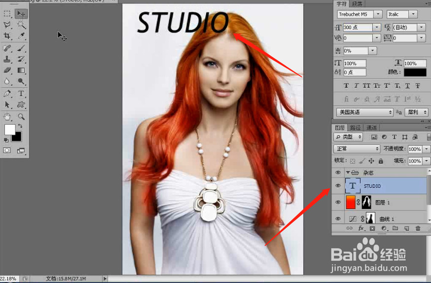Select the Healing Brush tool
431x283 pixels.
[x=7, y=48]
